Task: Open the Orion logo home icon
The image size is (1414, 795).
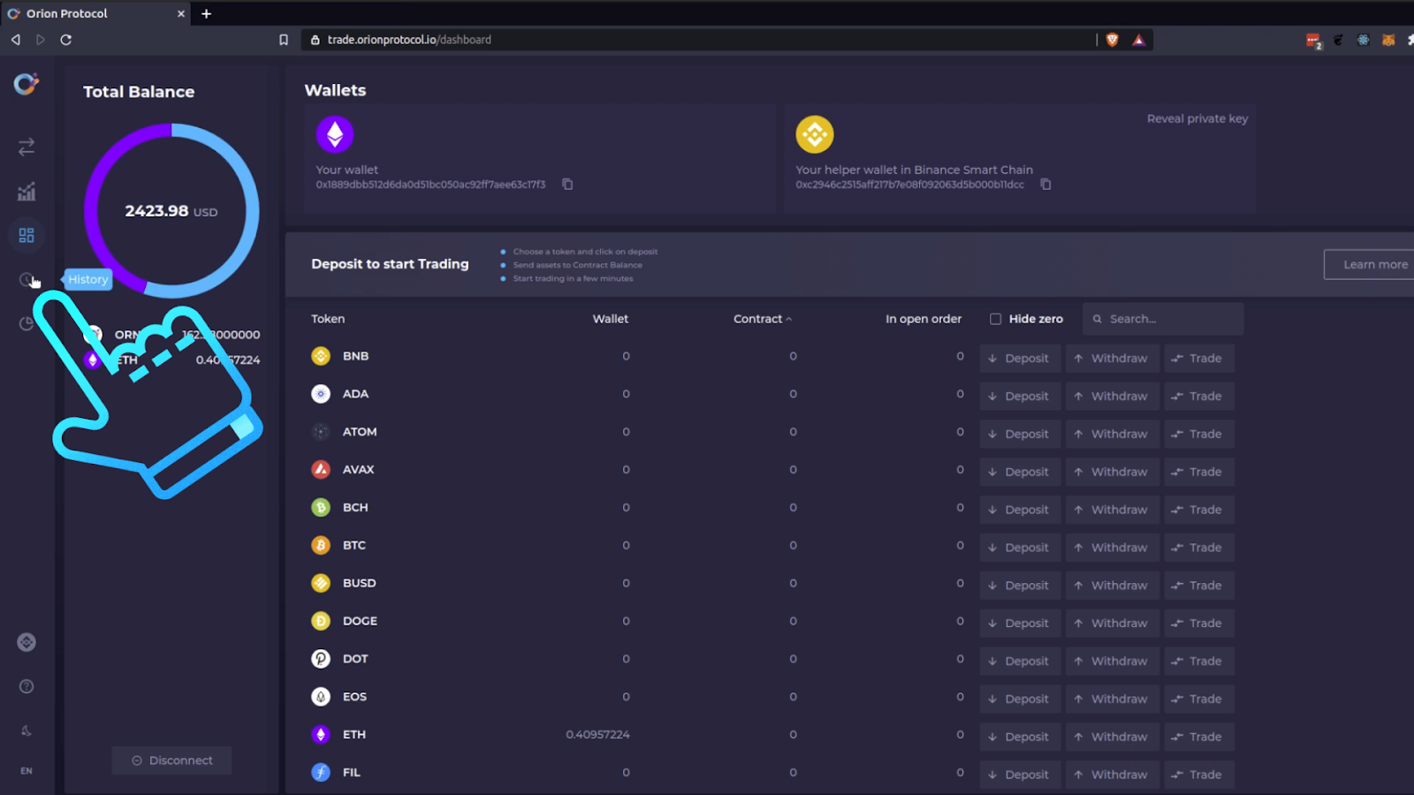Action: tap(26, 84)
